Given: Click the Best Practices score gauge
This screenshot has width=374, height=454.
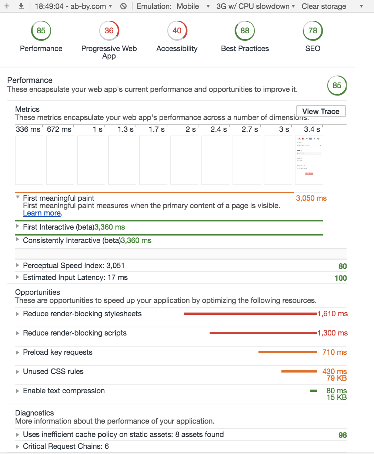Looking at the screenshot, I should click(245, 31).
